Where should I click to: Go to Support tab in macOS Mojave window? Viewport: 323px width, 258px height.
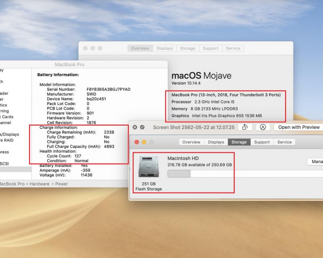coord(210,48)
